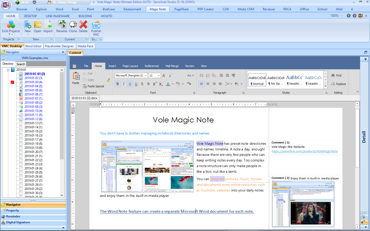Viewport: 370px width, 231px height.
Task: Click the text highlight color button
Action: click(x=178, y=84)
